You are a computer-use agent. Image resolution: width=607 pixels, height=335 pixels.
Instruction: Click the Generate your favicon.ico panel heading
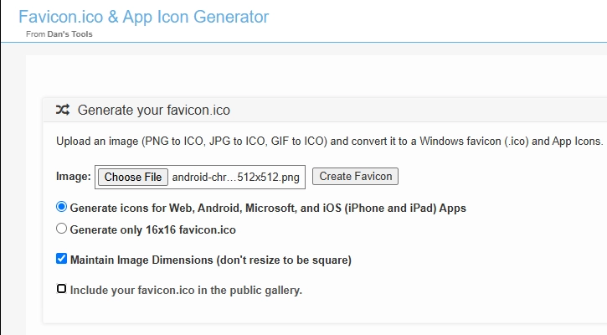tap(154, 110)
